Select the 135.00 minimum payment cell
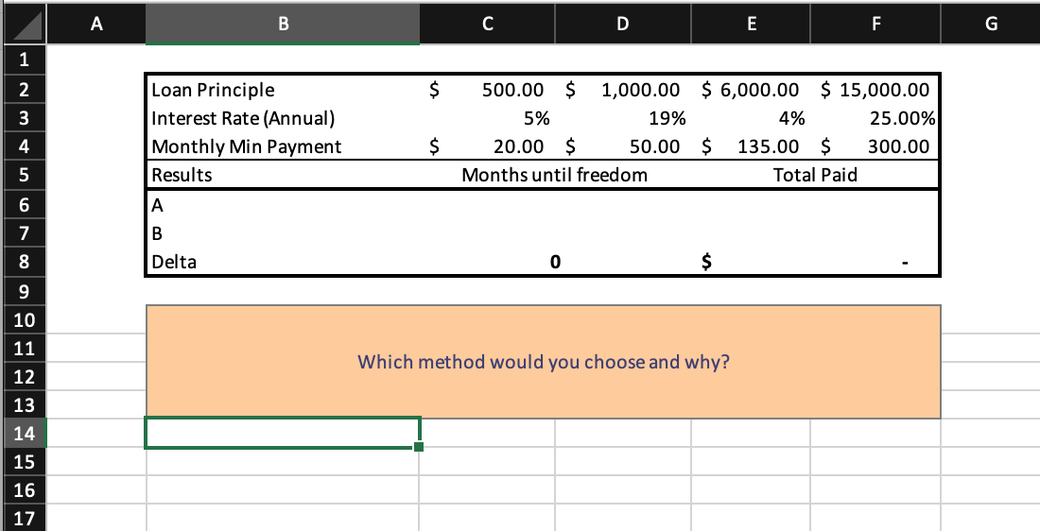 click(x=750, y=146)
